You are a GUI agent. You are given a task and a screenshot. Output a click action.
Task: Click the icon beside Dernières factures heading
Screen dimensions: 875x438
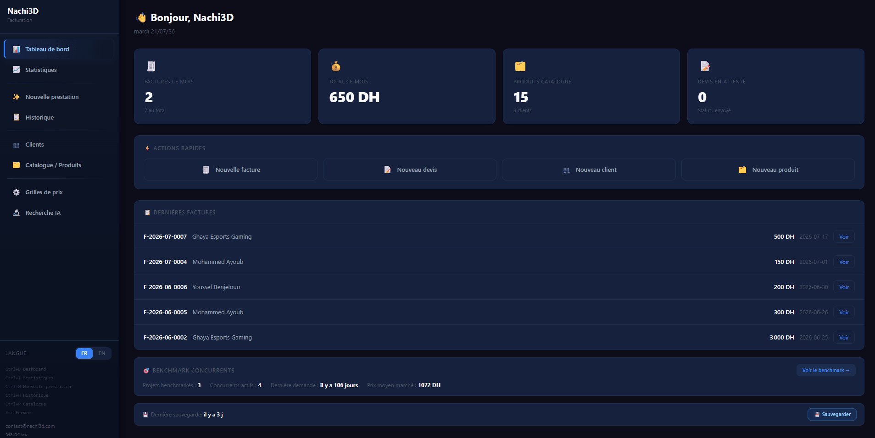pyautogui.click(x=147, y=213)
